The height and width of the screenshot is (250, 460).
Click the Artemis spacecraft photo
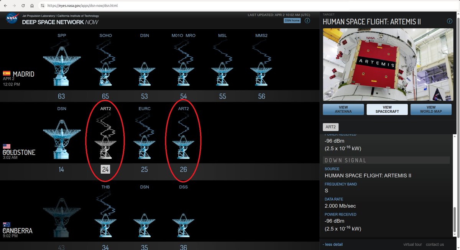tap(387, 64)
